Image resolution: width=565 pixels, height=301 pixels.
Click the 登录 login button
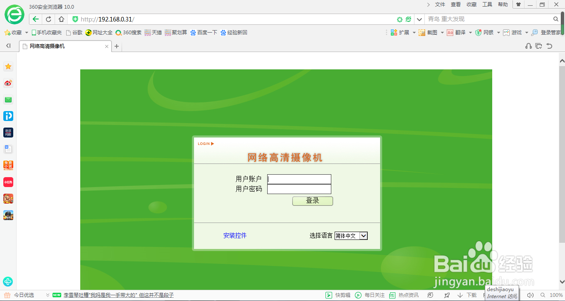tap(312, 201)
